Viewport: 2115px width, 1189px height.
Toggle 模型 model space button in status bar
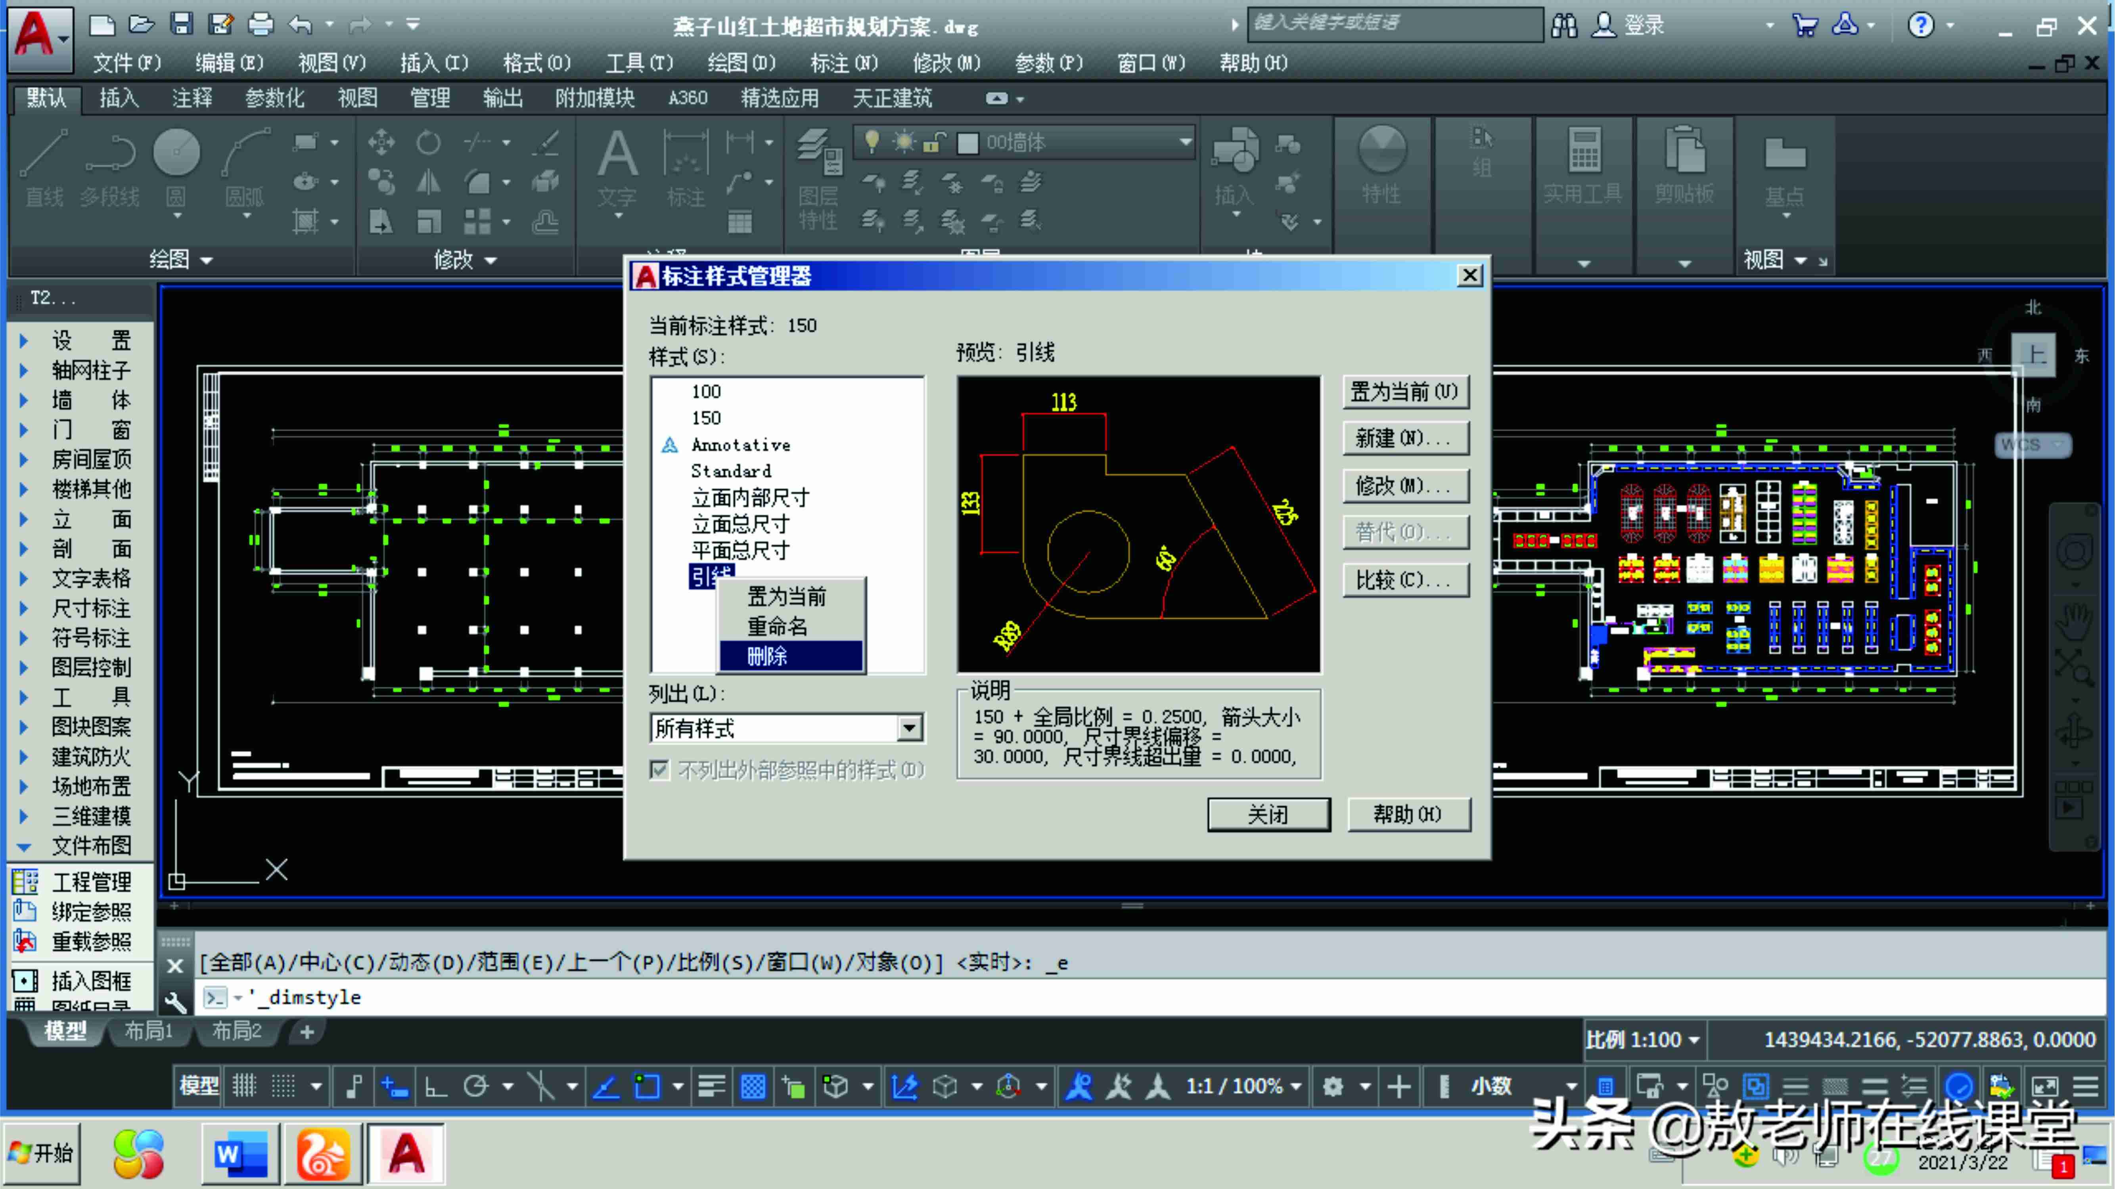199,1086
